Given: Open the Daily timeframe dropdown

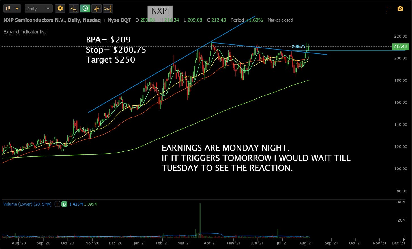Looking at the screenshot, I should [38, 8].
